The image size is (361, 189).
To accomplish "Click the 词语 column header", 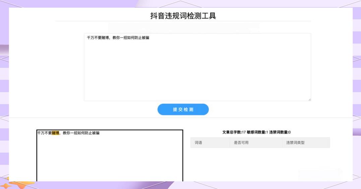I will (210, 143).
